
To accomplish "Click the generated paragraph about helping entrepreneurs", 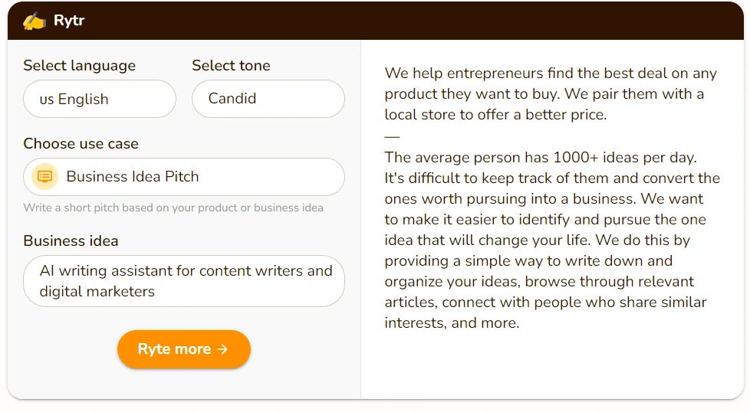I will click(x=551, y=94).
